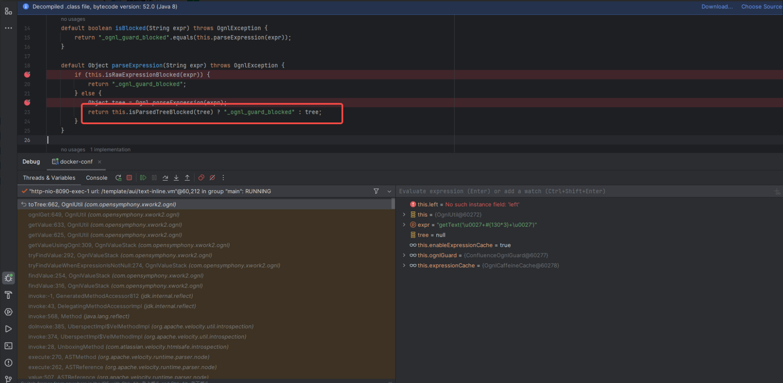Mute all breakpoints
Screen dimensions: 783x383
click(x=212, y=178)
